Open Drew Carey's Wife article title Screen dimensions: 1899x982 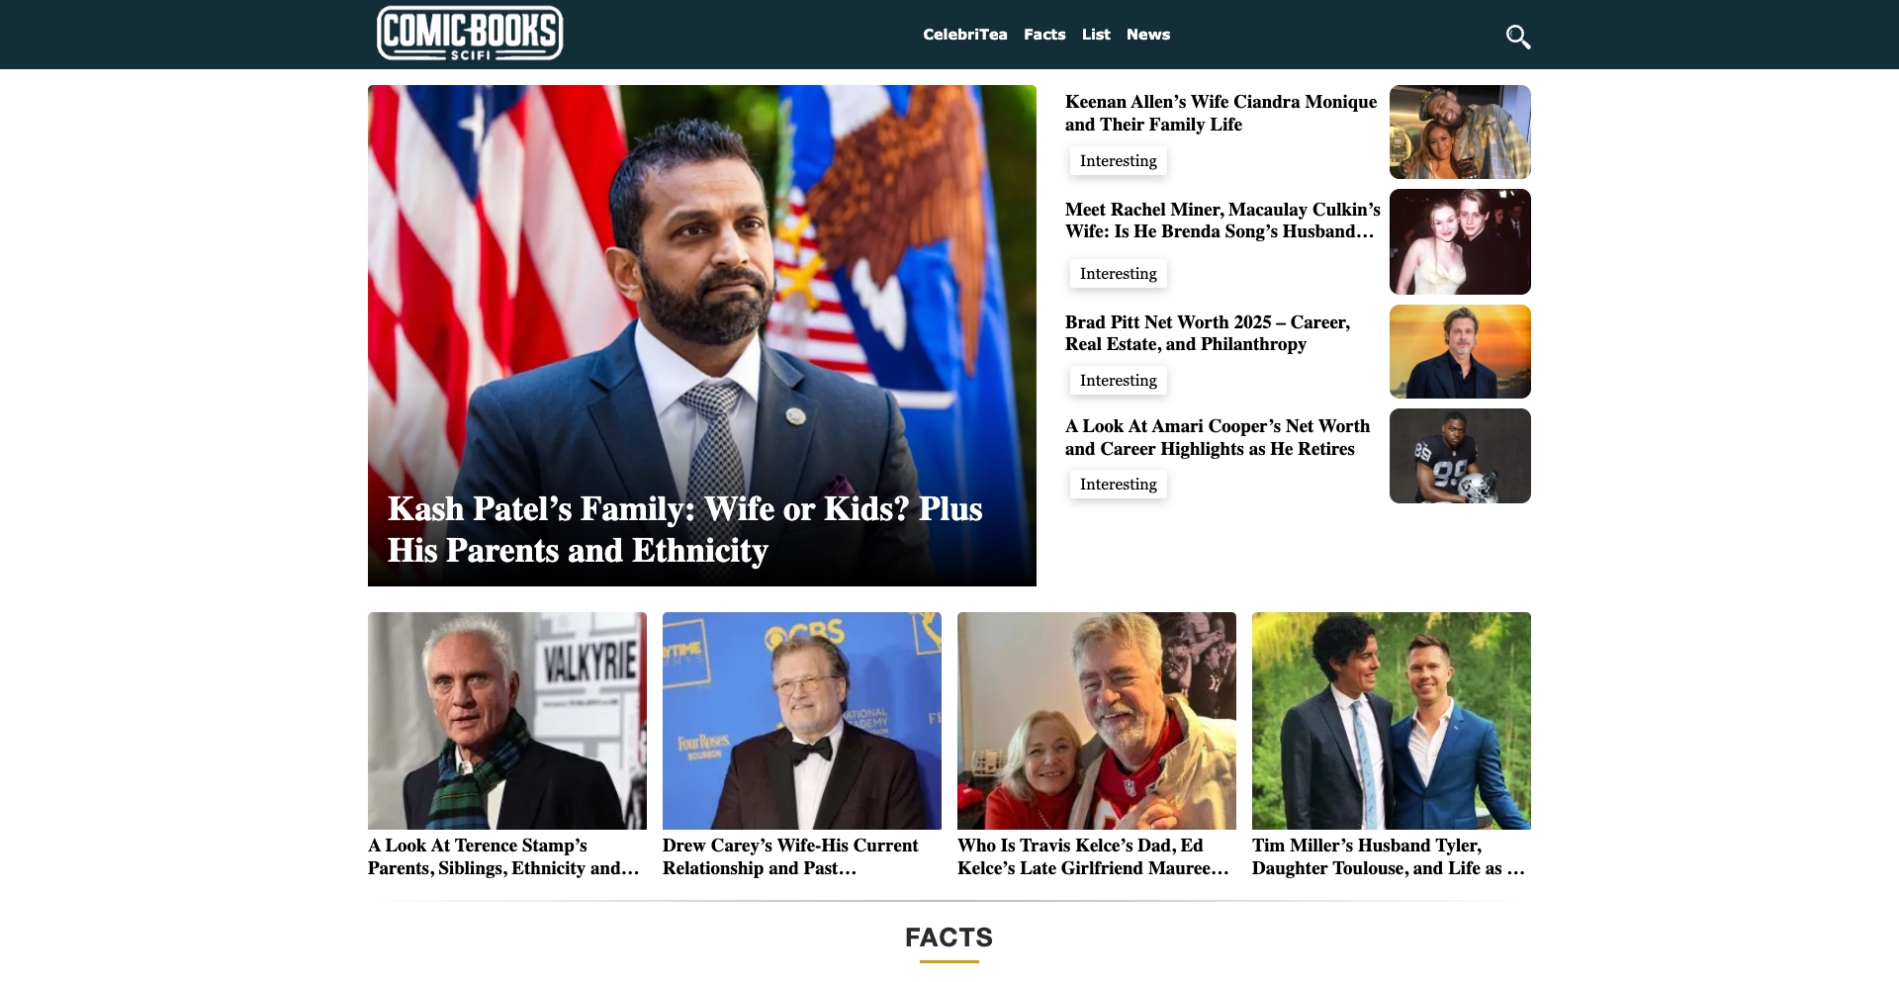point(790,856)
